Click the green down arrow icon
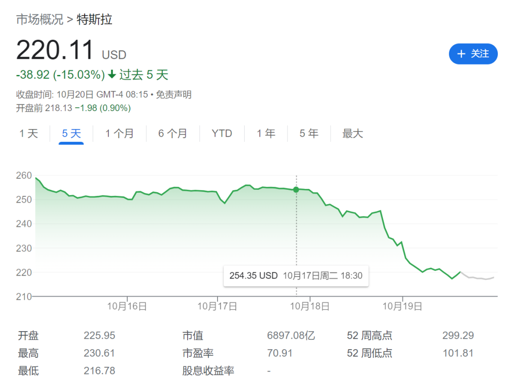 pos(112,74)
